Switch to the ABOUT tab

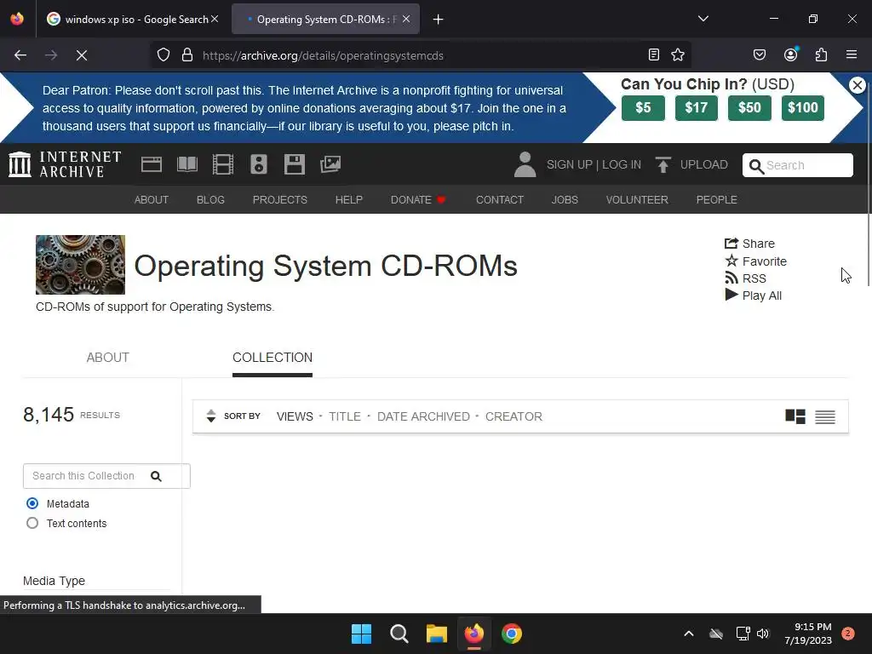coord(108,358)
